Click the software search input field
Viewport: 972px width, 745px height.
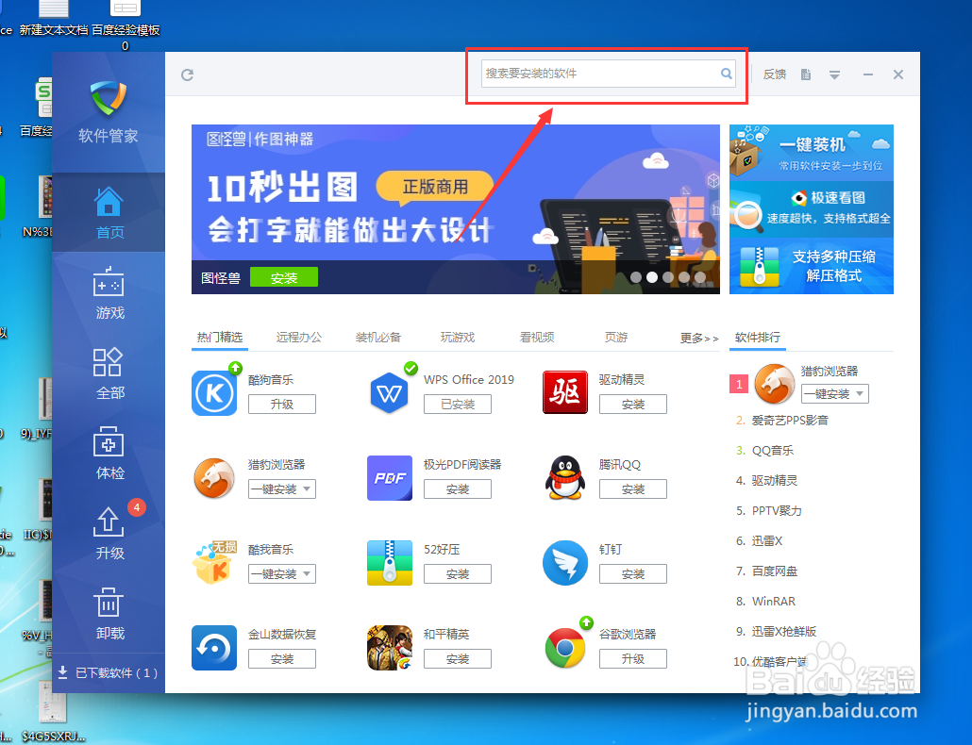pos(608,74)
